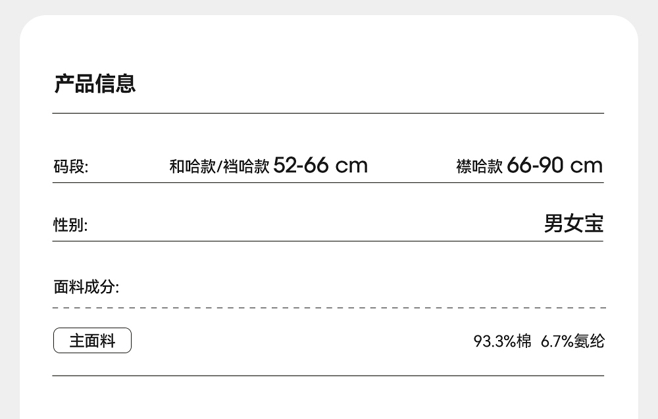
Task: Click the divider line below 性别 row
Action: point(329,241)
